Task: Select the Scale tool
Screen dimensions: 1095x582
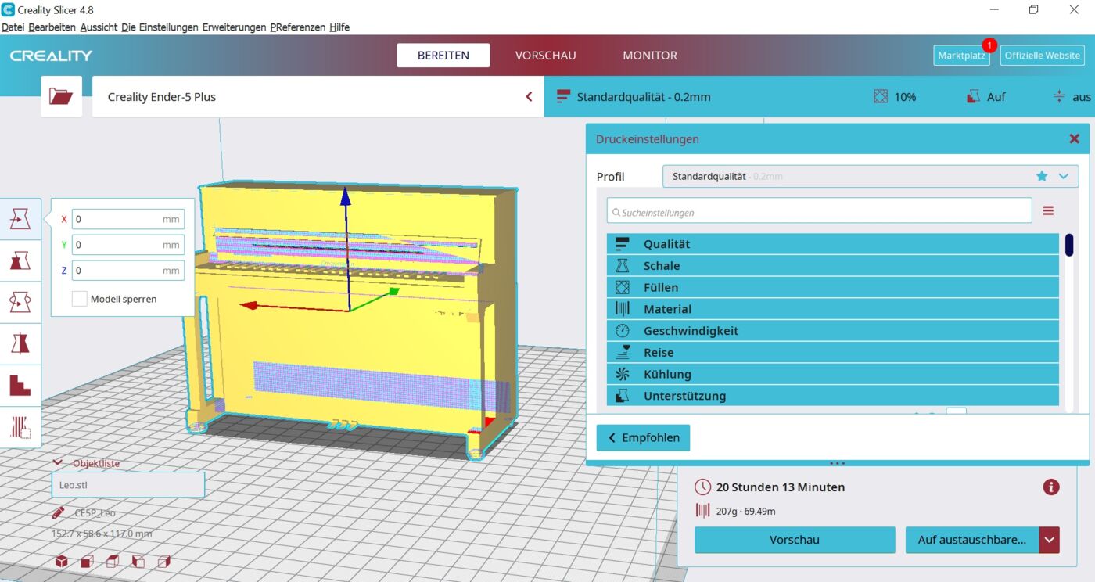Action: tap(20, 260)
